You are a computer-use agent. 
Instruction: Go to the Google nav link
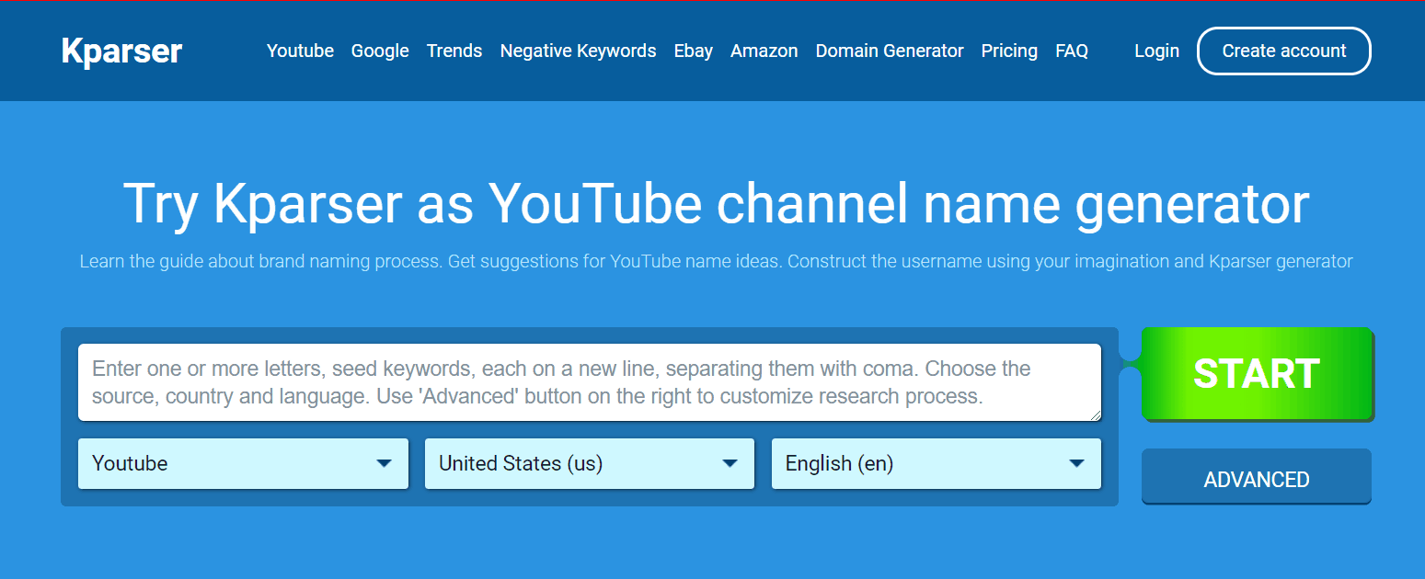[x=380, y=51]
